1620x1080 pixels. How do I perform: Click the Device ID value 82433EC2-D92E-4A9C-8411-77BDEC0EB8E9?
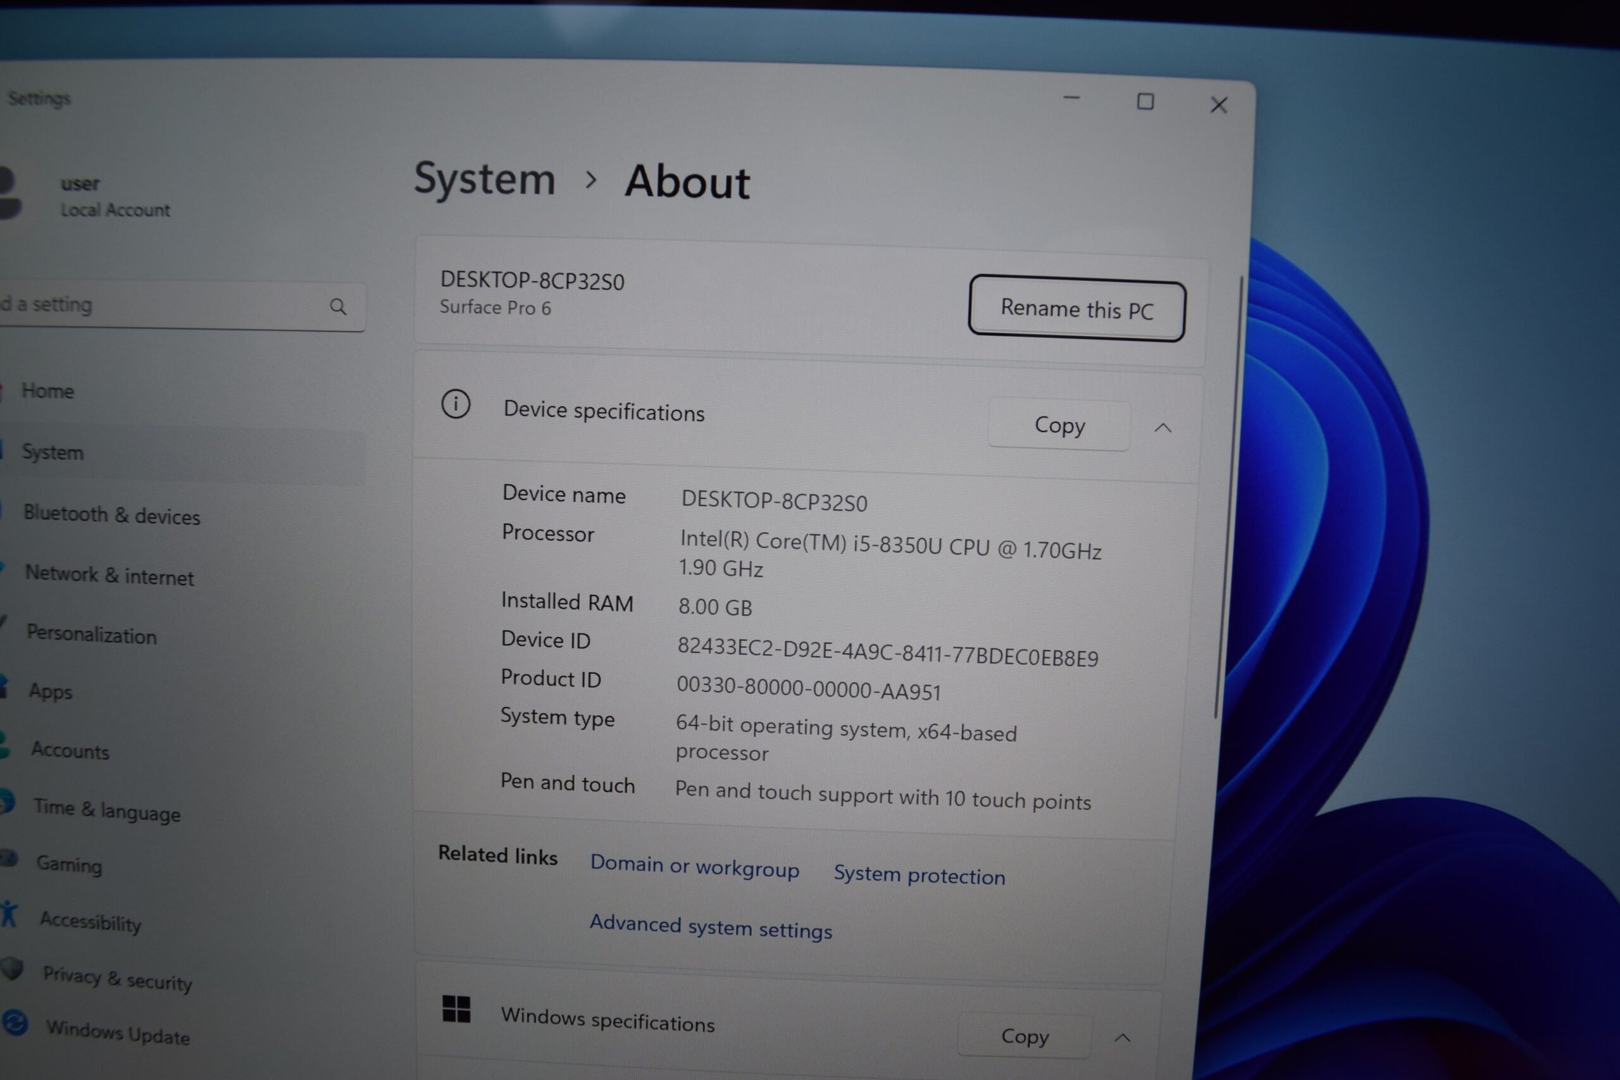(x=888, y=652)
